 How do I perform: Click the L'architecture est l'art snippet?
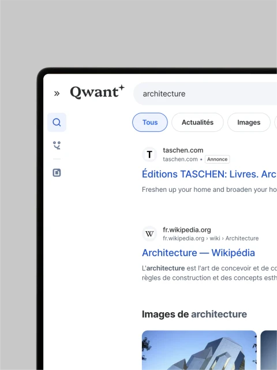click(209, 273)
